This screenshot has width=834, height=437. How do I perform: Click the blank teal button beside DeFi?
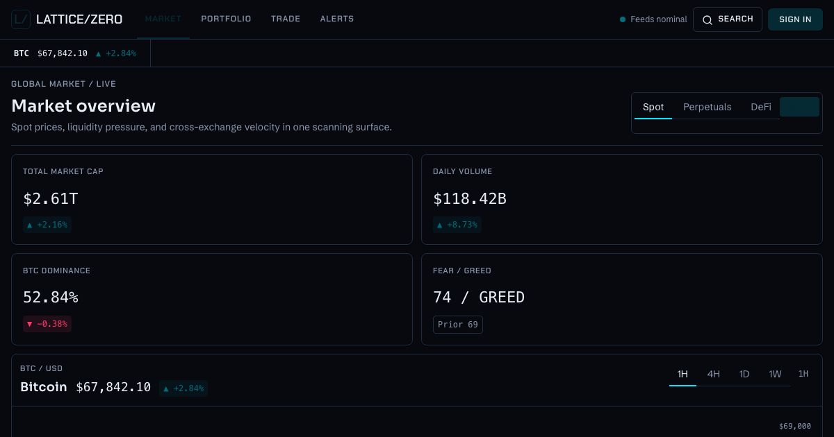tap(799, 107)
